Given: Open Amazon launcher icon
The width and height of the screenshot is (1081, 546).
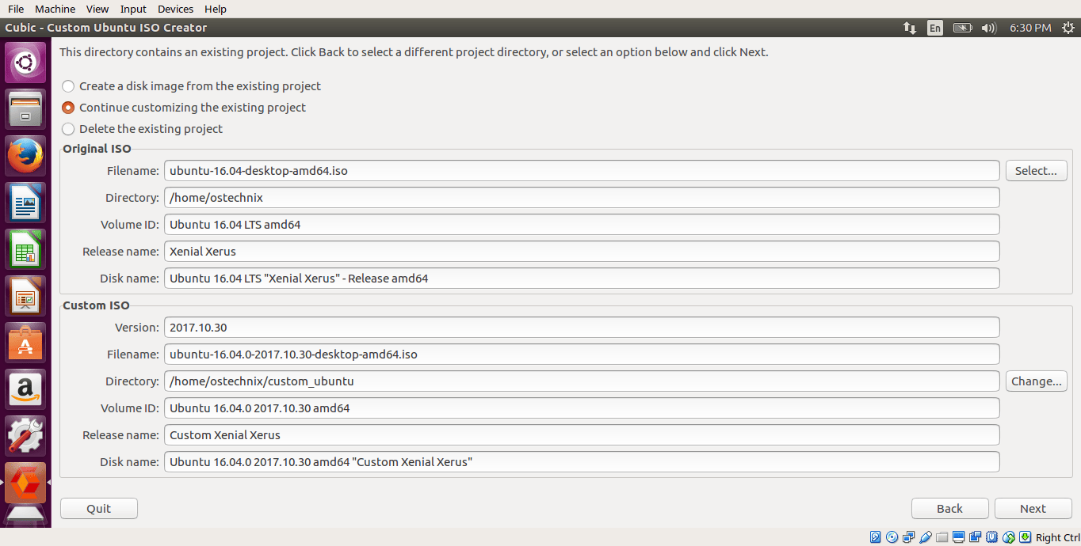Looking at the screenshot, I should [x=25, y=389].
